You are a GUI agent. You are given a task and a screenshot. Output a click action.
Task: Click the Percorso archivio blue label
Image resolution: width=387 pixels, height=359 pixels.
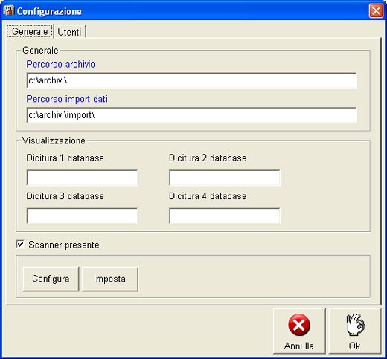(x=60, y=64)
